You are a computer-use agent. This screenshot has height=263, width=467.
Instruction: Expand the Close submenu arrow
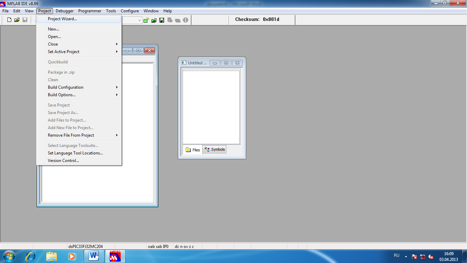117,44
